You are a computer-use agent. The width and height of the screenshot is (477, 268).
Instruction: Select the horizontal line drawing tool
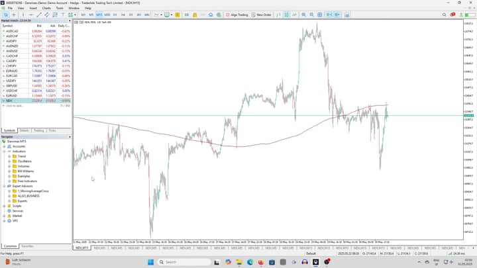[x=31, y=15]
